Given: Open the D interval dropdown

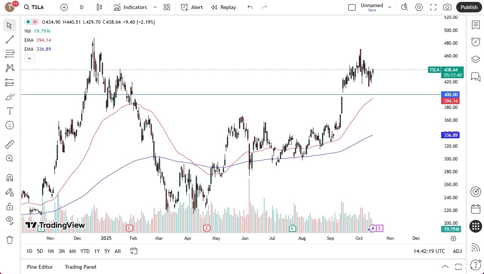Looking at the screenshot, I should tap(81, 7).
